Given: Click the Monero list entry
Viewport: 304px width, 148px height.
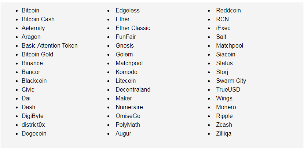Looking at the screenshot, I should pyautogui.click(x=226, y=107).
